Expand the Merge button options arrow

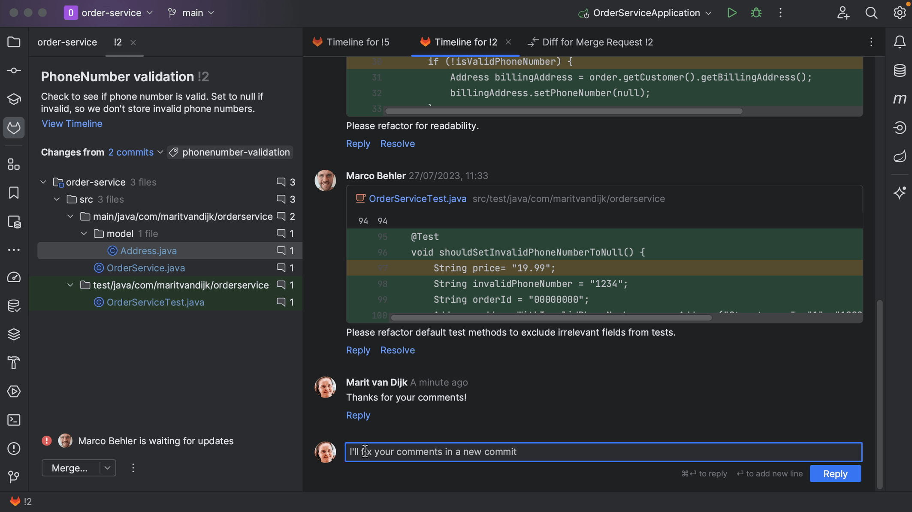107,468
